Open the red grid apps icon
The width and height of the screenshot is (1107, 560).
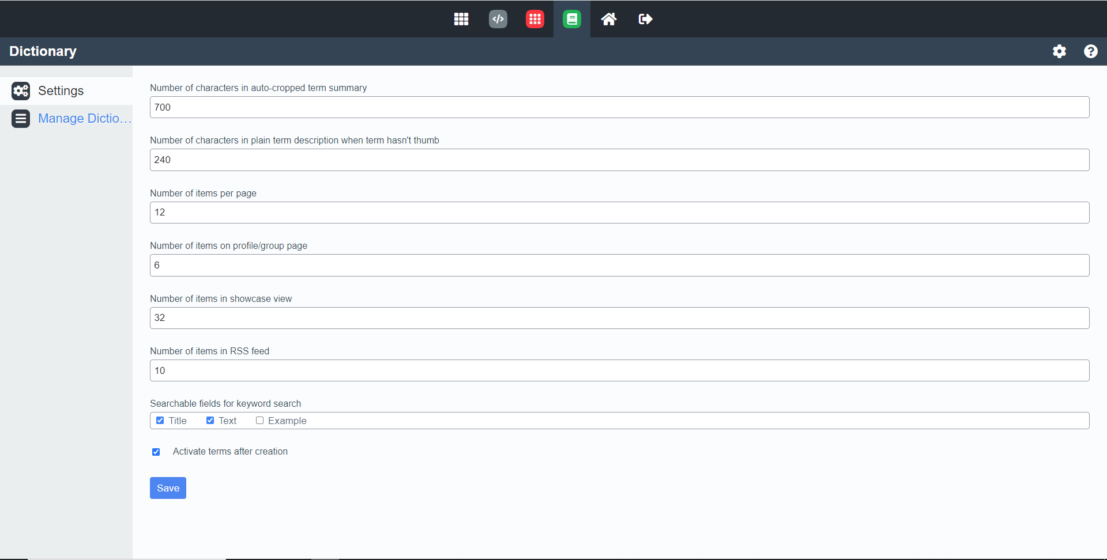(x=535, y=19)
